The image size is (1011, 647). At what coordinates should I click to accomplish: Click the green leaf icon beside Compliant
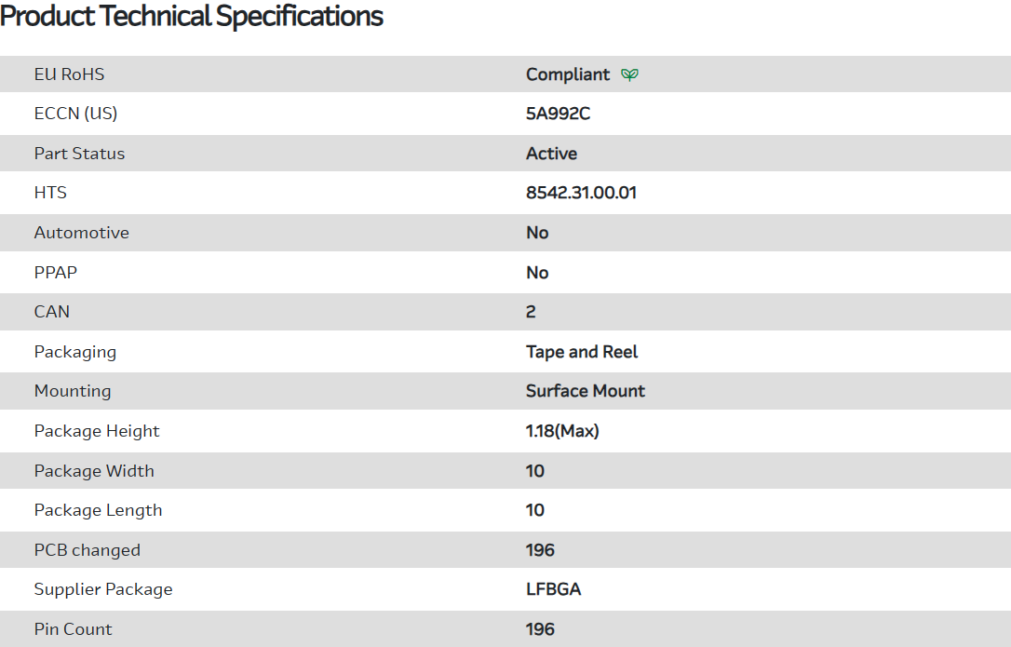(x=630, y=74)
